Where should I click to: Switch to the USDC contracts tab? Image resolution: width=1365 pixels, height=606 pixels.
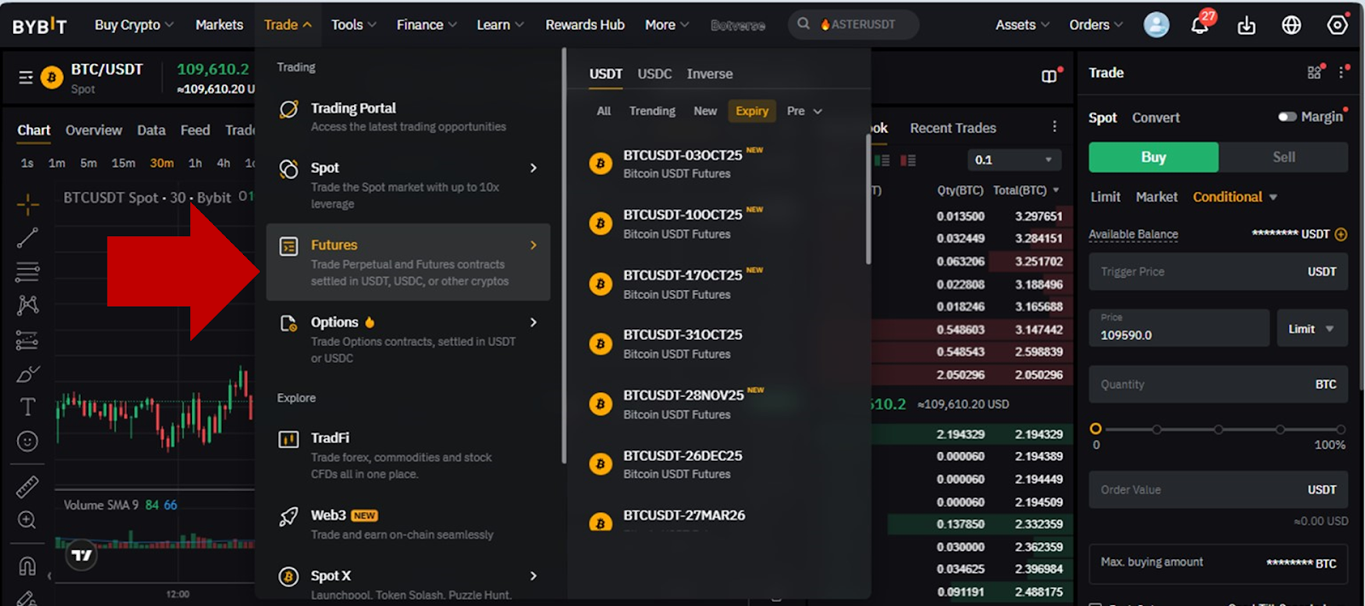coord(654,74)
